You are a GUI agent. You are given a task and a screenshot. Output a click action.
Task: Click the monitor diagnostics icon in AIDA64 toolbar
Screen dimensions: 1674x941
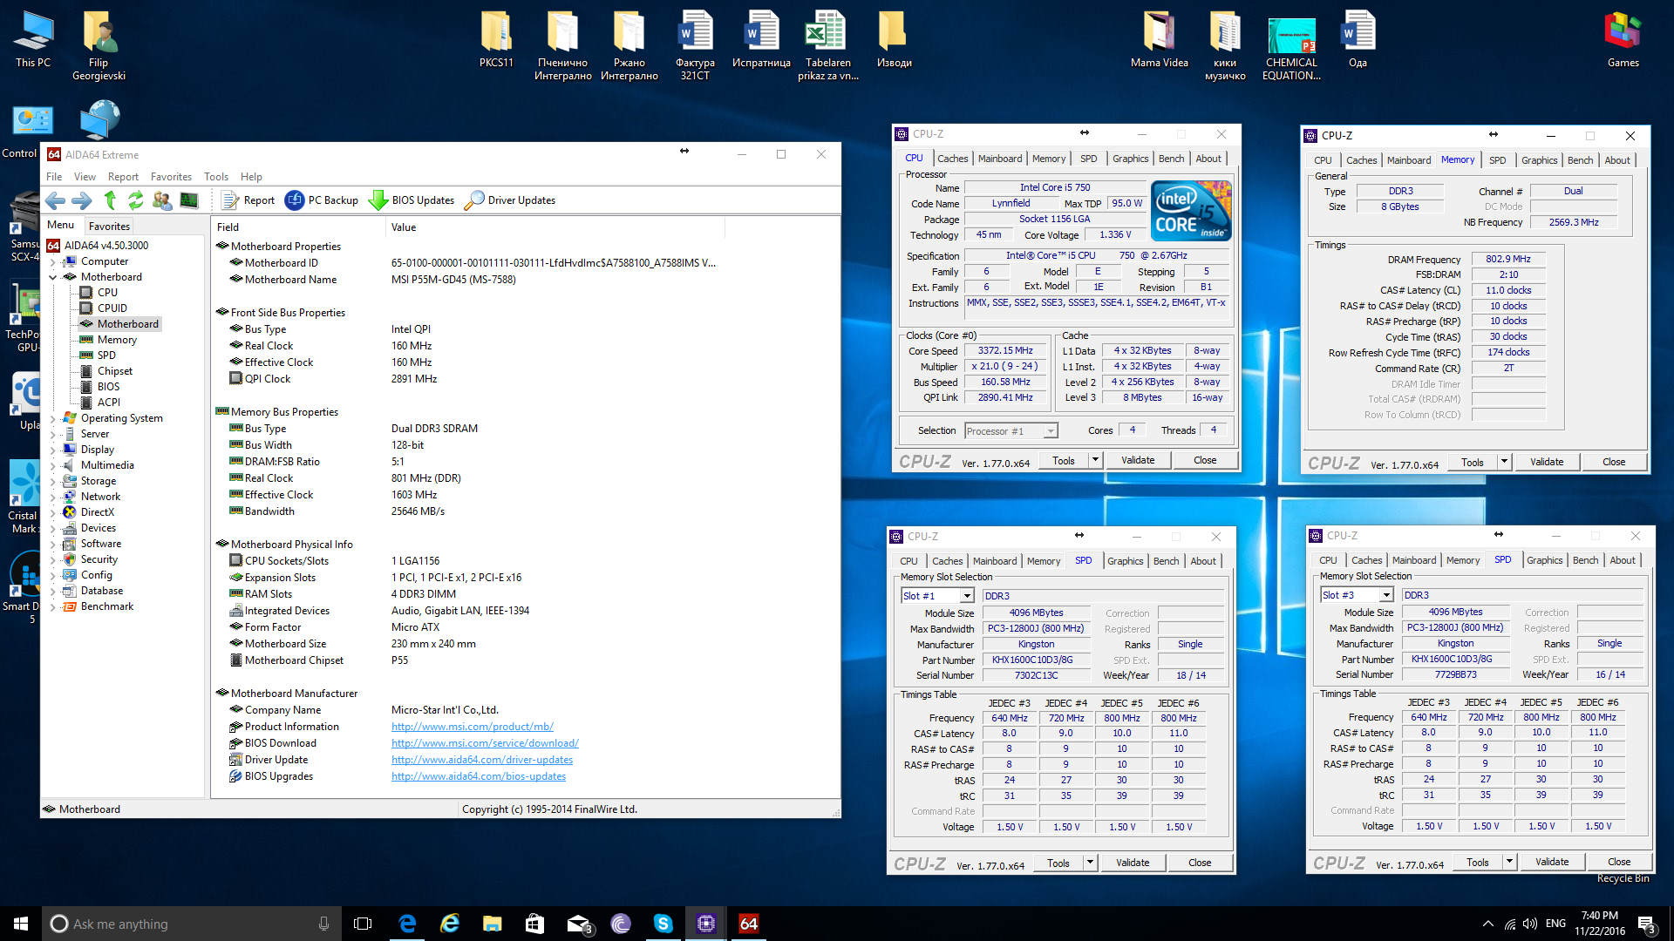(x=189, y=200)
